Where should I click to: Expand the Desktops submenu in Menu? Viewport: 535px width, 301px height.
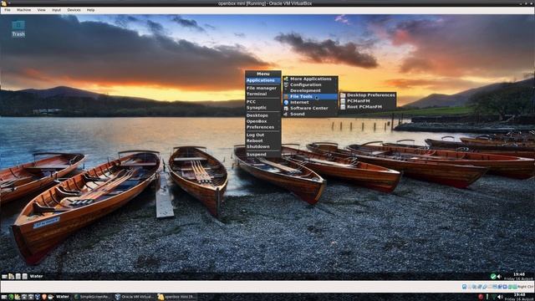263,115
